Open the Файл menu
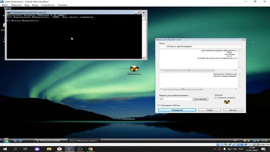270x152 pixels. [x=5, y=5]
